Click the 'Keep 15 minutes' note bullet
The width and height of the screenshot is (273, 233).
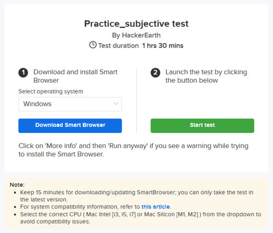pos(137,196)
